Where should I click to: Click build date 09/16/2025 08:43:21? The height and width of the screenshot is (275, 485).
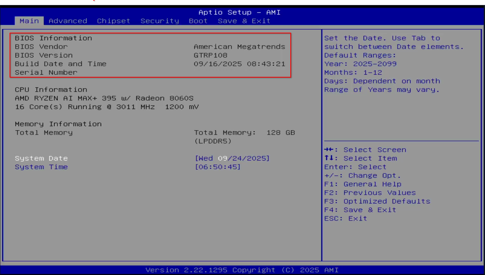pyautogui.click(x=239, y=64)
